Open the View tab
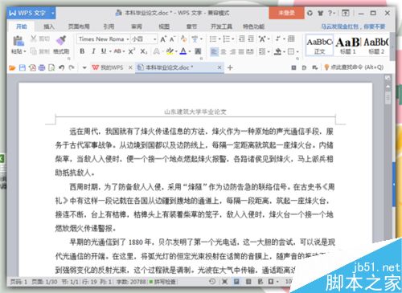This screenshot has height=293, width=402. [x=164, y=26]
